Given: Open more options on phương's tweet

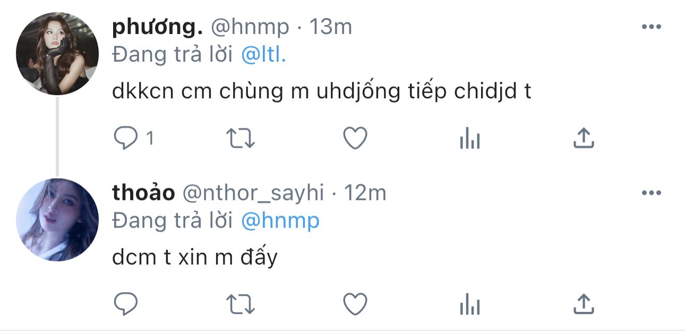Looking at the screenshot, I should [x=651, y=27].
